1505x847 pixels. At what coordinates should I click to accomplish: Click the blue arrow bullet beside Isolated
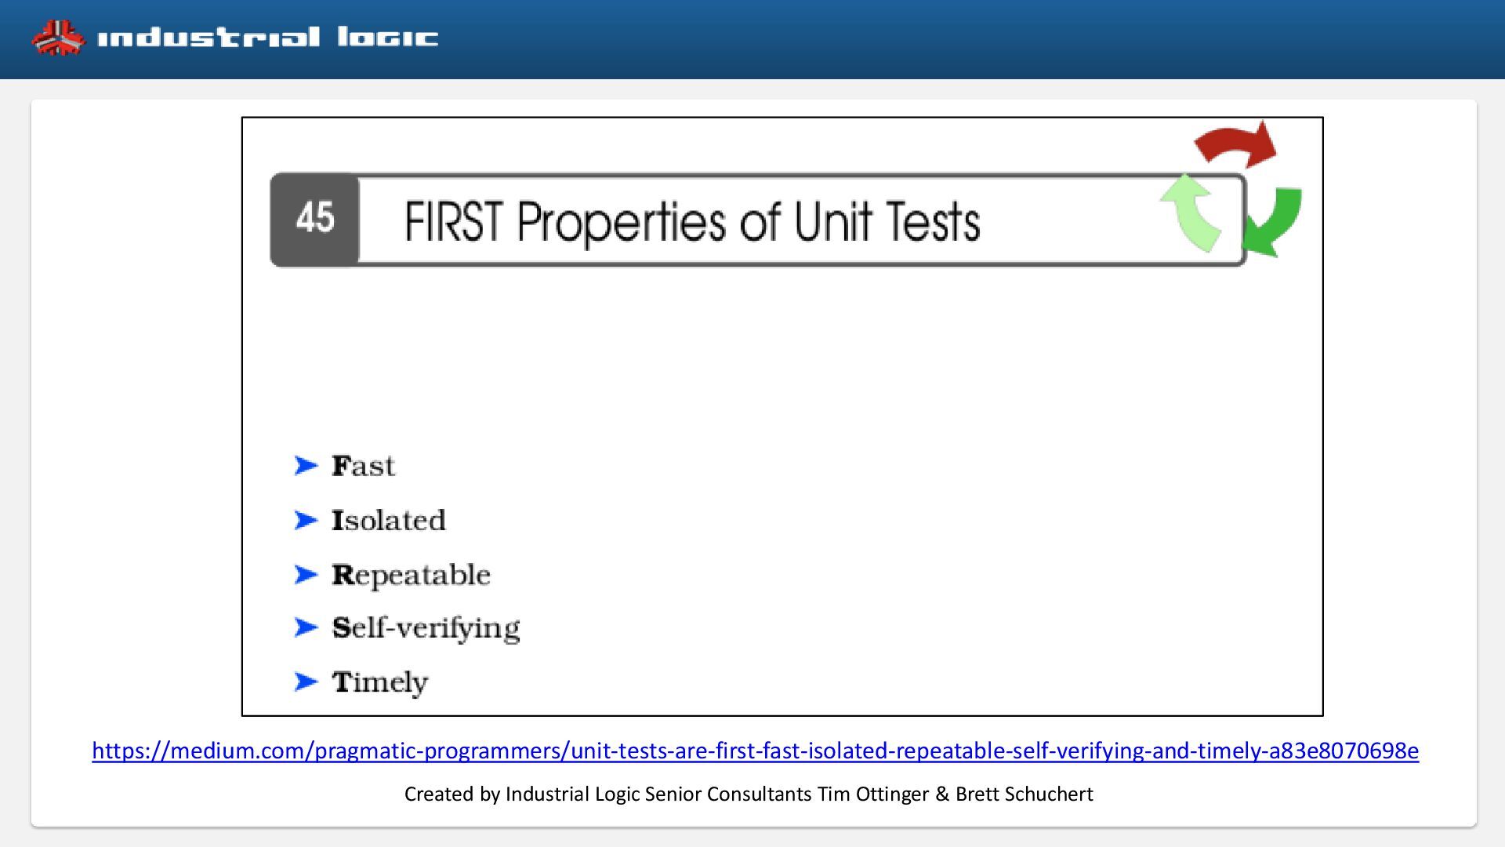pos(306,520)
